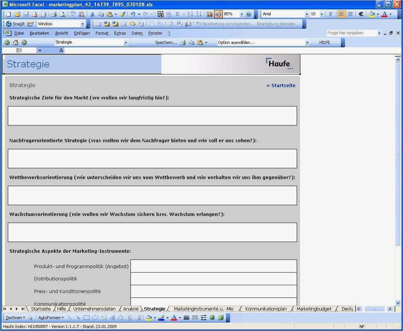403x331 pixels.
Task: Cut selection with the scissors icon
Action: 92,14
